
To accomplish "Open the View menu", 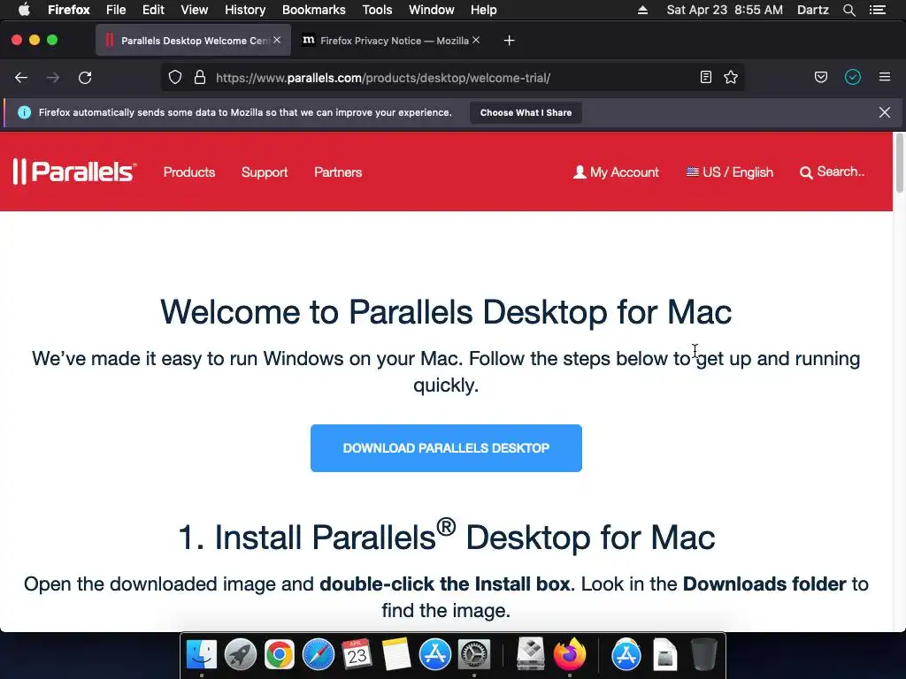I will [194, 10].
